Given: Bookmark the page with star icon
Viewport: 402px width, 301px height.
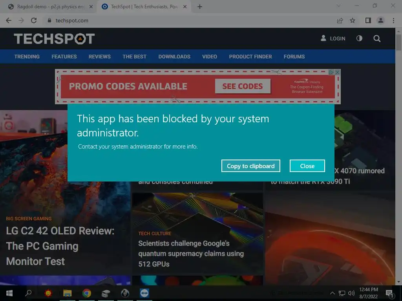Looking at the screenshot, I should pos(353,20).
